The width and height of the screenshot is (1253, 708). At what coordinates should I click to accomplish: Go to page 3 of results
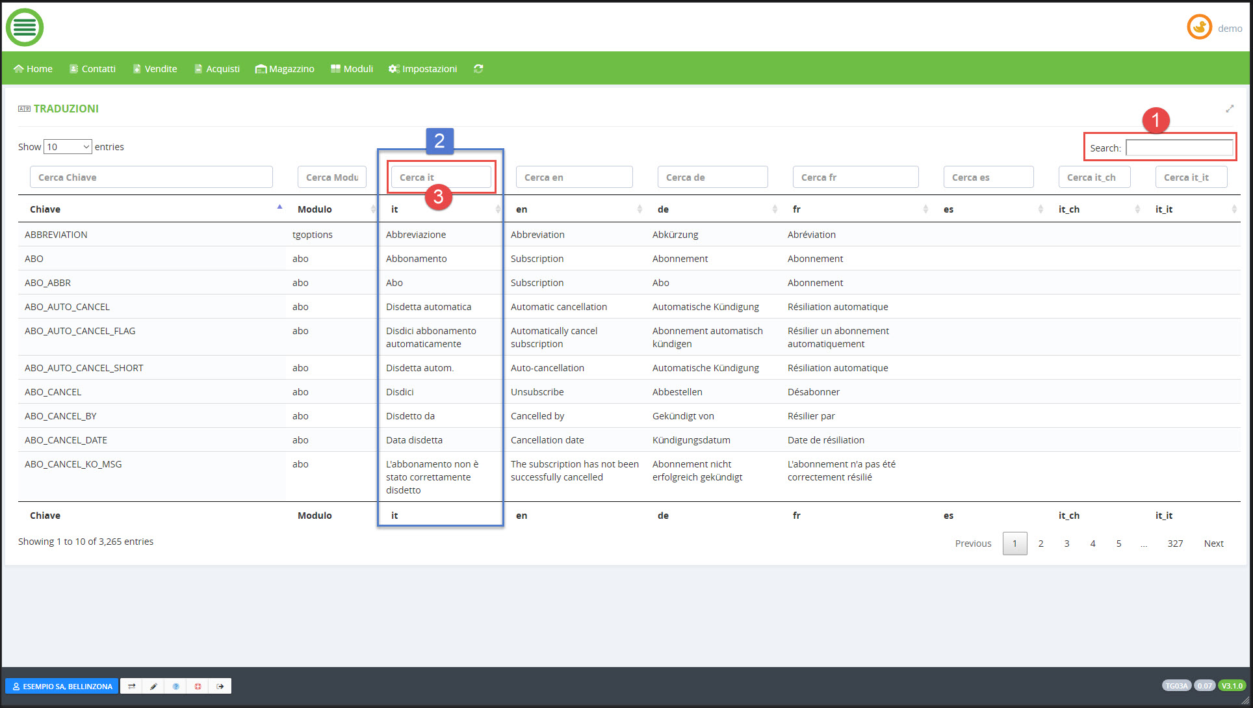pos(1066,543)
